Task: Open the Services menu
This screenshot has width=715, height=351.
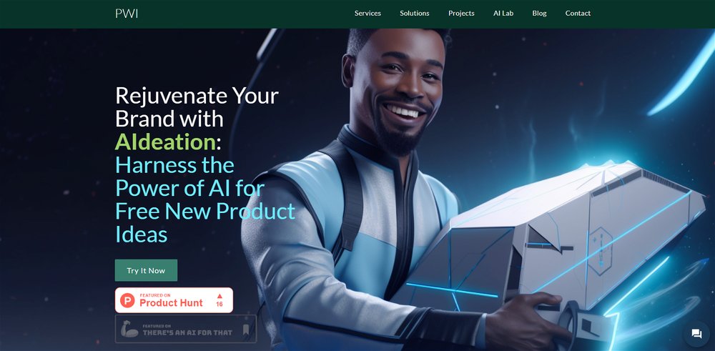Action: click(368, 13)
